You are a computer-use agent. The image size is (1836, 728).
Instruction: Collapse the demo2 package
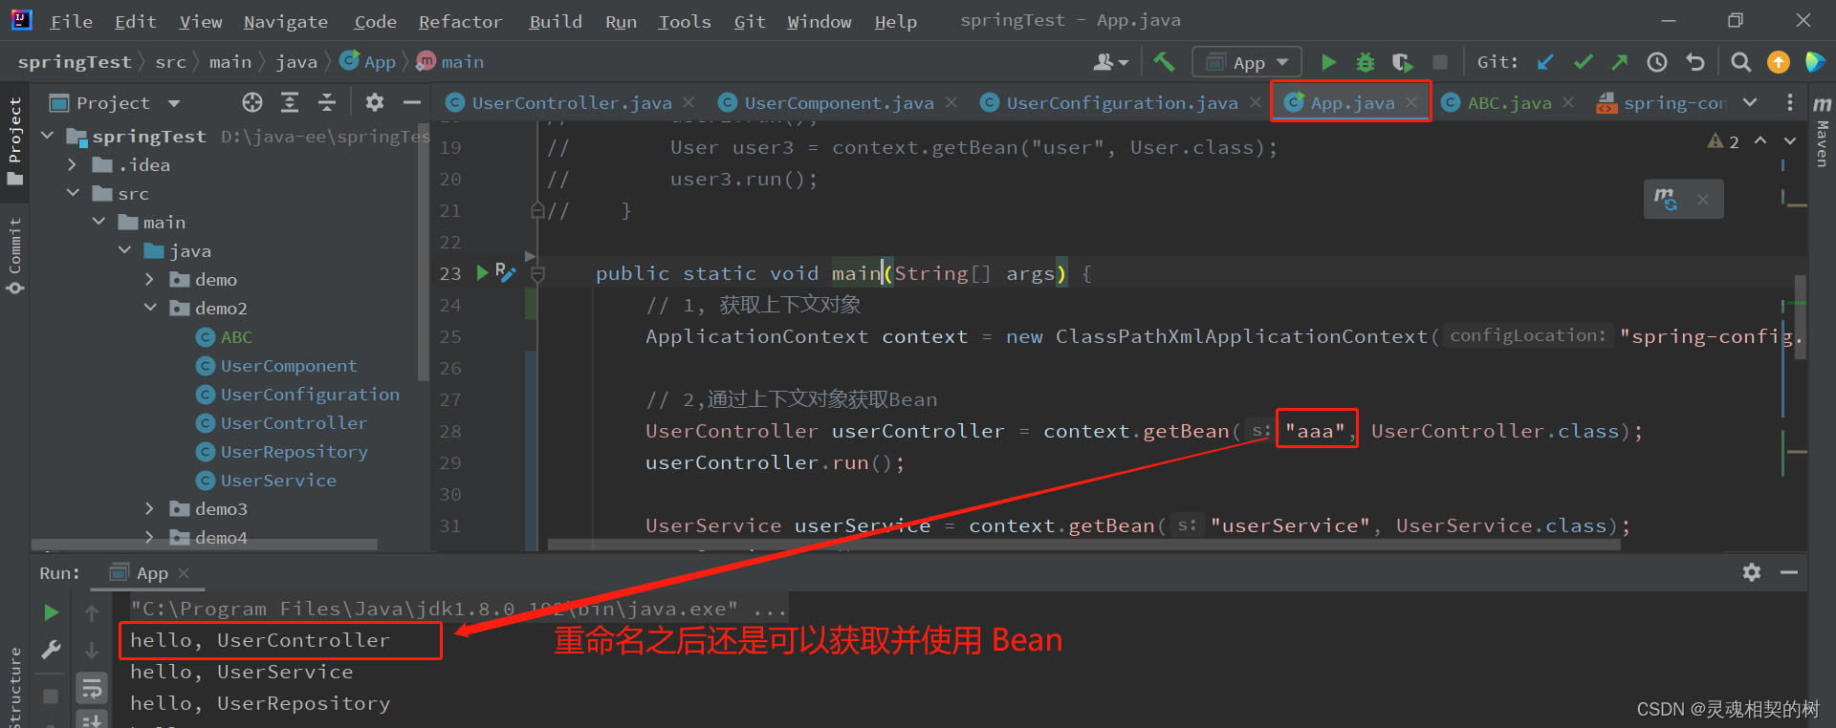click(150, 309)
